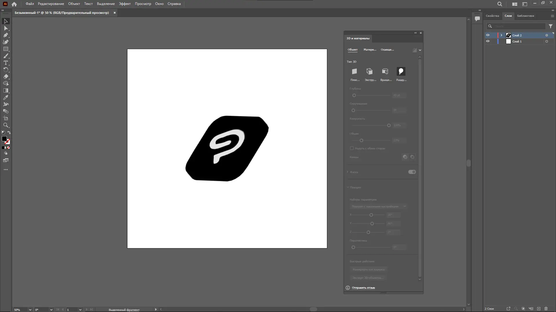Click the black fill color swatch
The height and width of the screenshot is (312, 556).
(4, 139)
